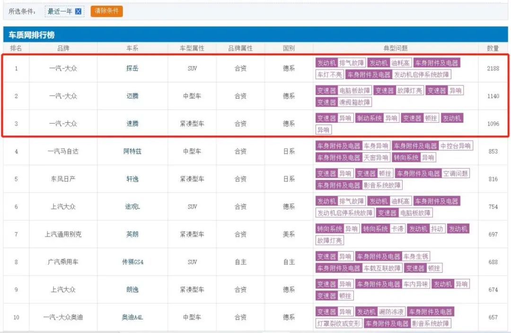Click the 车系 column header

tap(132, 48)
